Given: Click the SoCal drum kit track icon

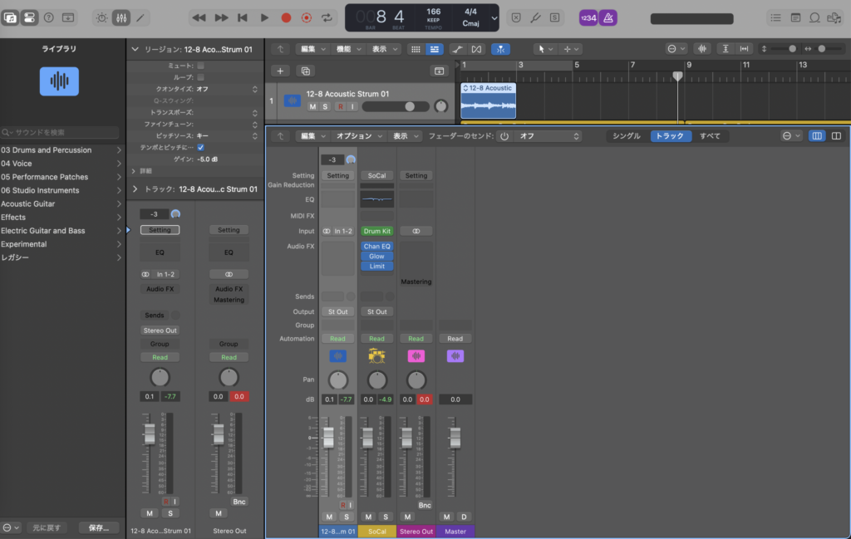Looking at the screenshot, I should [x=376, y=356].
